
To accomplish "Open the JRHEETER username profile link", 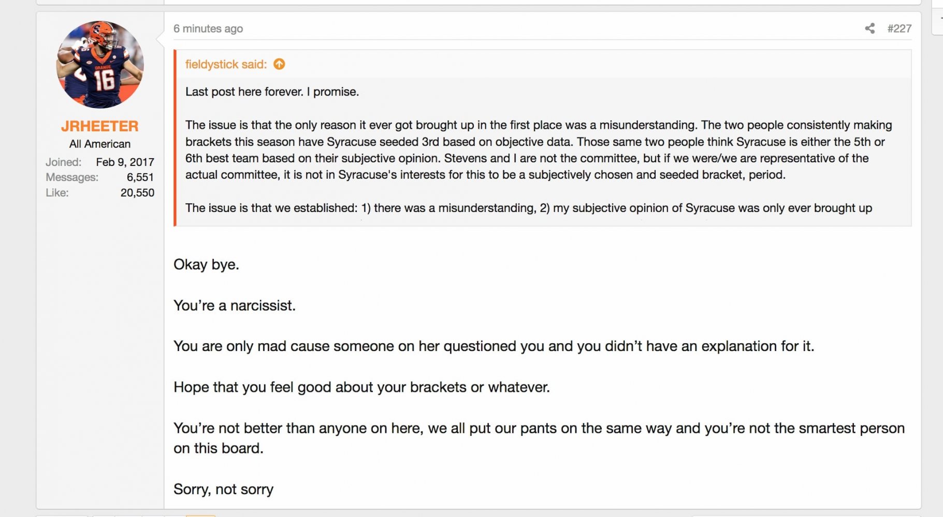I will tap(100, 126).
